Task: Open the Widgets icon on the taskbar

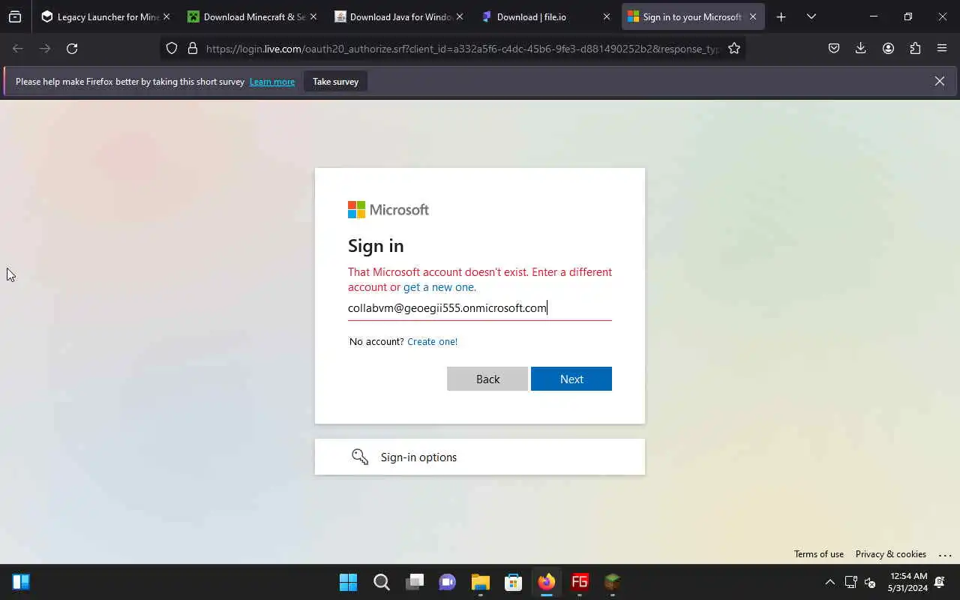Action: coord(21,582)
